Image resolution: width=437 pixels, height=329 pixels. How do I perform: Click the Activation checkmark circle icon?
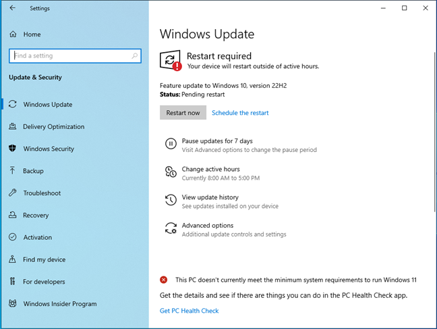(x=13, y=237)
